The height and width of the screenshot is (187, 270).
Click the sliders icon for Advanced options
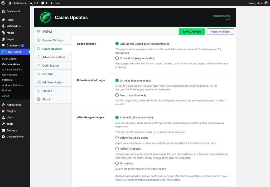pyautogui.click(x=38, y=57)
